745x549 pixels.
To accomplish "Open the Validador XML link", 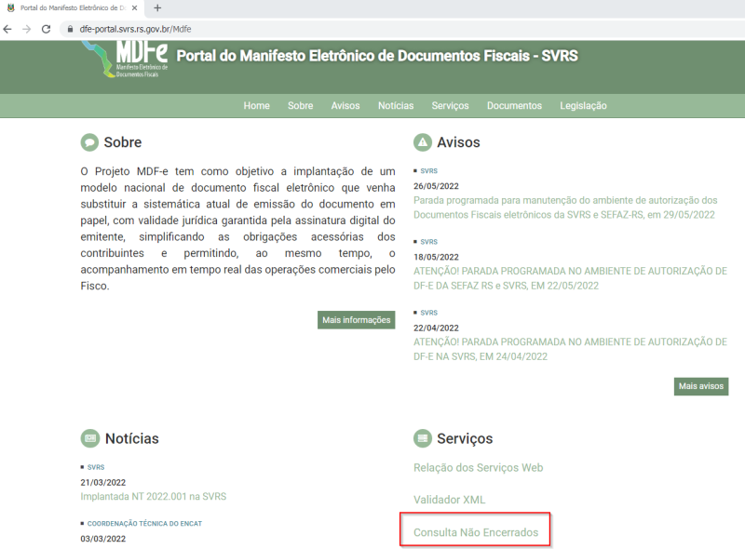I will pos(449,500).
